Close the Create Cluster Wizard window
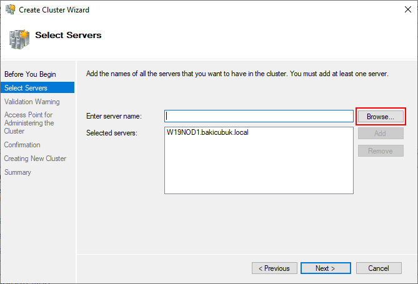 (407, 9)
